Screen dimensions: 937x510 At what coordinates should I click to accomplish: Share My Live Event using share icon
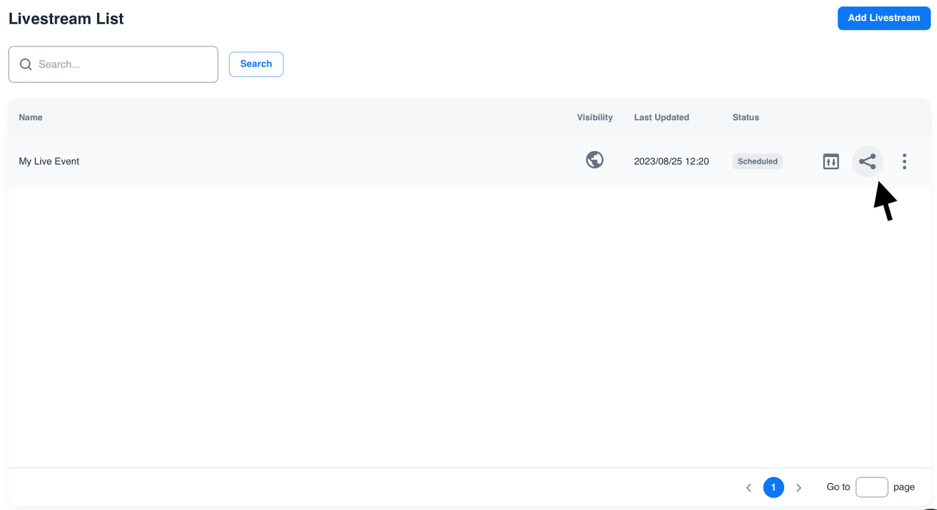point(867,162)
